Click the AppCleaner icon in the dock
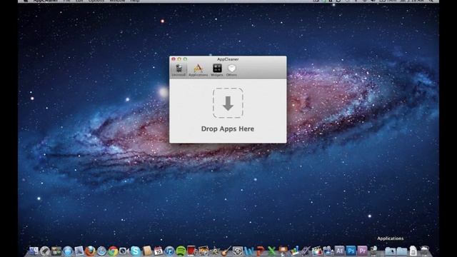Viewport: 457px width, 257px height. pyautogui.click(x=373, y=251)
